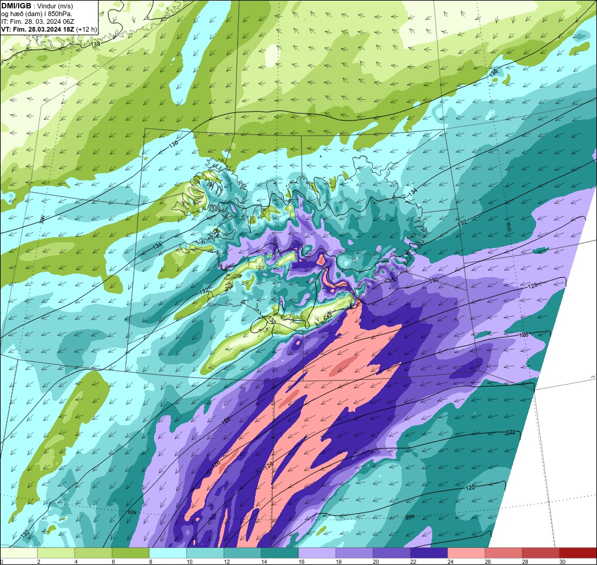The height and width of the screenshot is (565, 597).
Task: Click the '30W' longitude label
Action: point(42,220)
